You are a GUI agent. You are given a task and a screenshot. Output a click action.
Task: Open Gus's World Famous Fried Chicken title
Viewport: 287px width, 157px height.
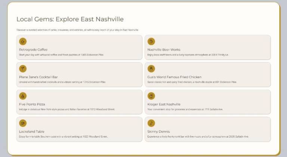[x=175, y=77]
